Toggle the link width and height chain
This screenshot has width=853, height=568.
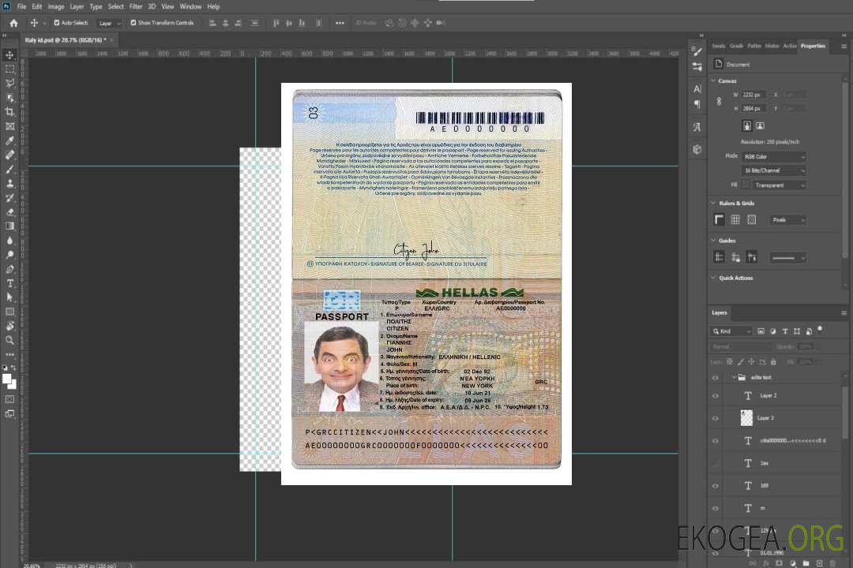[x=719, y=102]
